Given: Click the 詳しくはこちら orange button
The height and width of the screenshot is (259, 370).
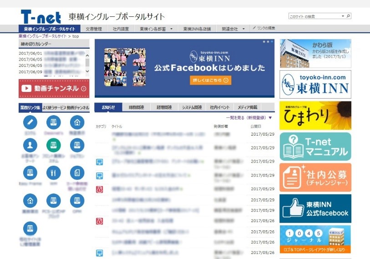Looking at the screenshot, I should [210, 81].
